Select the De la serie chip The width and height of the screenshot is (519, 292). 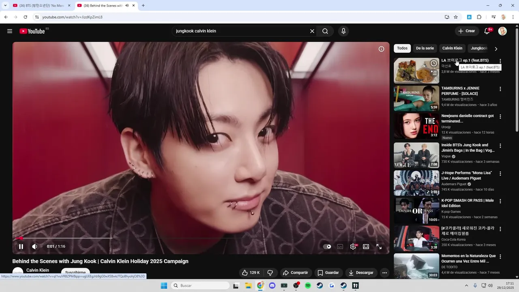click(425, 48)
